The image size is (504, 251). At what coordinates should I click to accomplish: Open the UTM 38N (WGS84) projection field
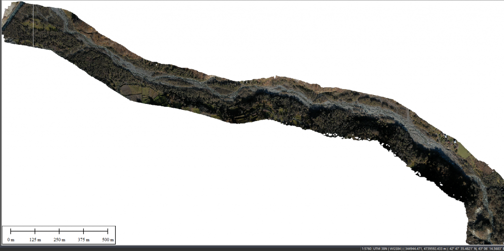pos(388,248)
